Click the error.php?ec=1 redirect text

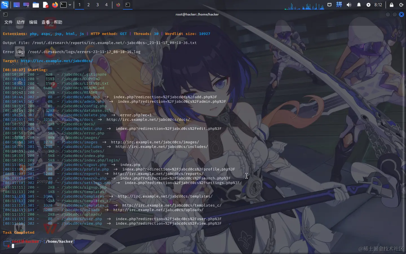pyautogui.click(x=136, y=115)
